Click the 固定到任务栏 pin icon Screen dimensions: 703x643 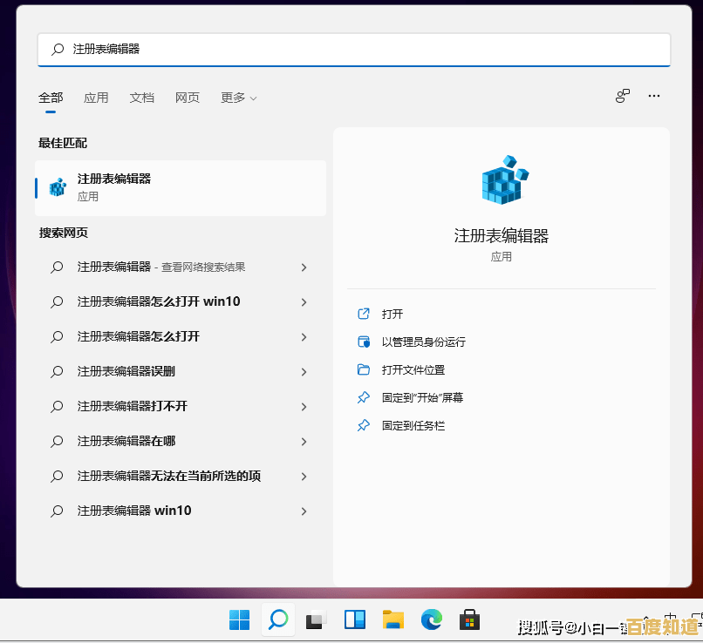[364, 425]
